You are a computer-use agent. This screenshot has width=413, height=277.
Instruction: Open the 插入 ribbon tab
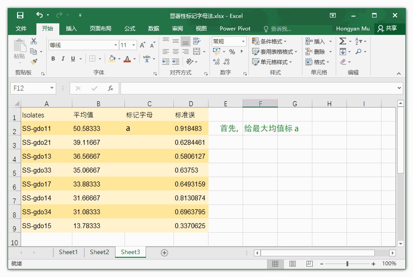click(71, 29)
